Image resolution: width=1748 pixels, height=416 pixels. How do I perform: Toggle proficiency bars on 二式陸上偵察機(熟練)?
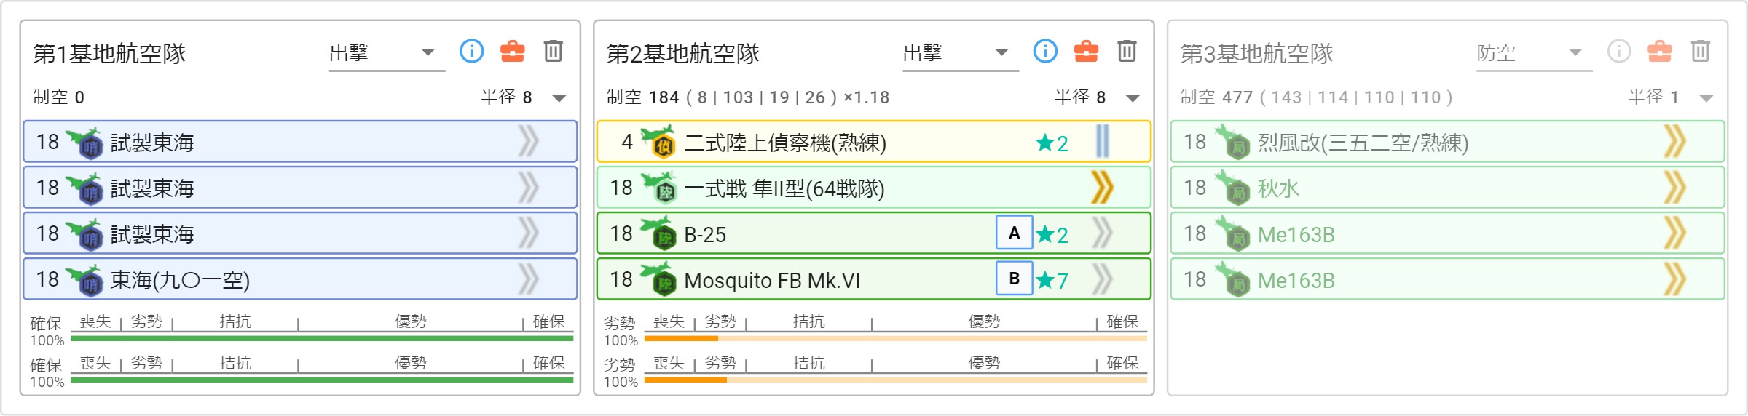[x=1103, y=142]
